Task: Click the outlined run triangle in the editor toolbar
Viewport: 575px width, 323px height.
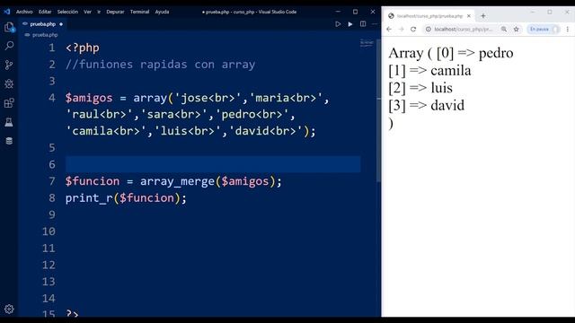Action: [338, 24]
